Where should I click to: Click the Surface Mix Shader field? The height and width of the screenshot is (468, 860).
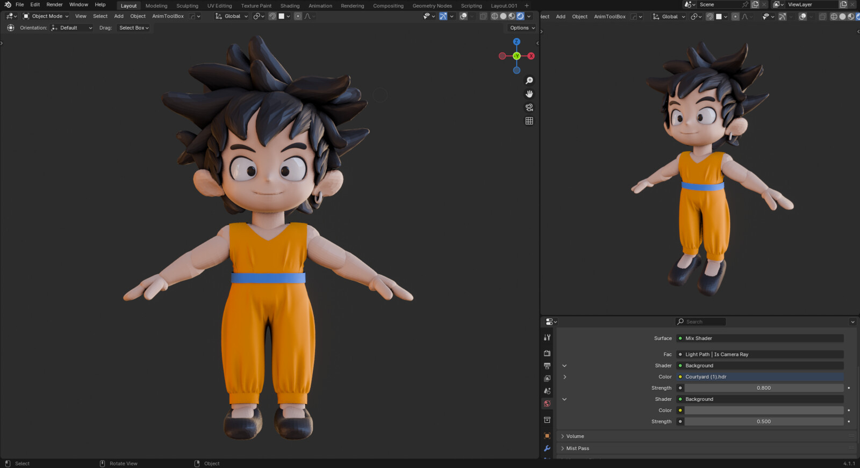coord(760,338)
